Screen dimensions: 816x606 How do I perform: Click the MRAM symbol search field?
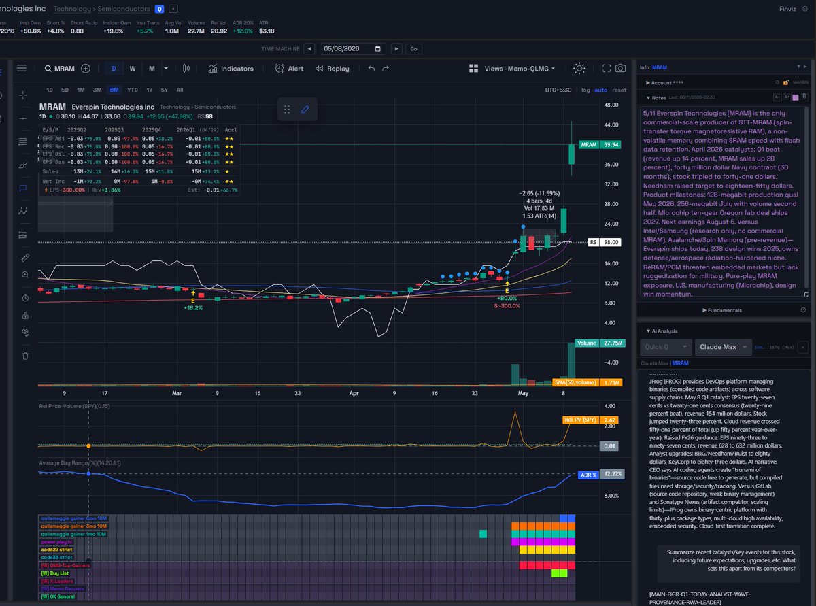coord(60,68)
